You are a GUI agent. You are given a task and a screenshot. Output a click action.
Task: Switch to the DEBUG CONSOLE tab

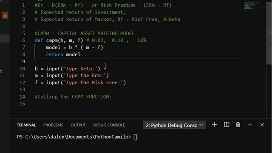(109, 125)
